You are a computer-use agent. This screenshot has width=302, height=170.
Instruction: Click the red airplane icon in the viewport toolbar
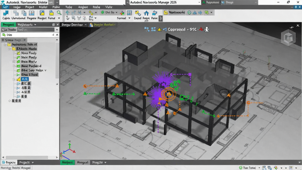click(x=201, y=29)
